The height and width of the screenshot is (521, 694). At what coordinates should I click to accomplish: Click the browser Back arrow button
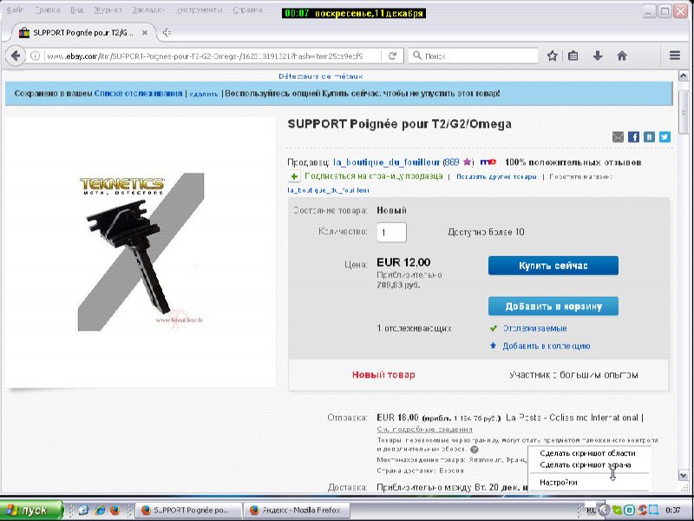point(15,56)
